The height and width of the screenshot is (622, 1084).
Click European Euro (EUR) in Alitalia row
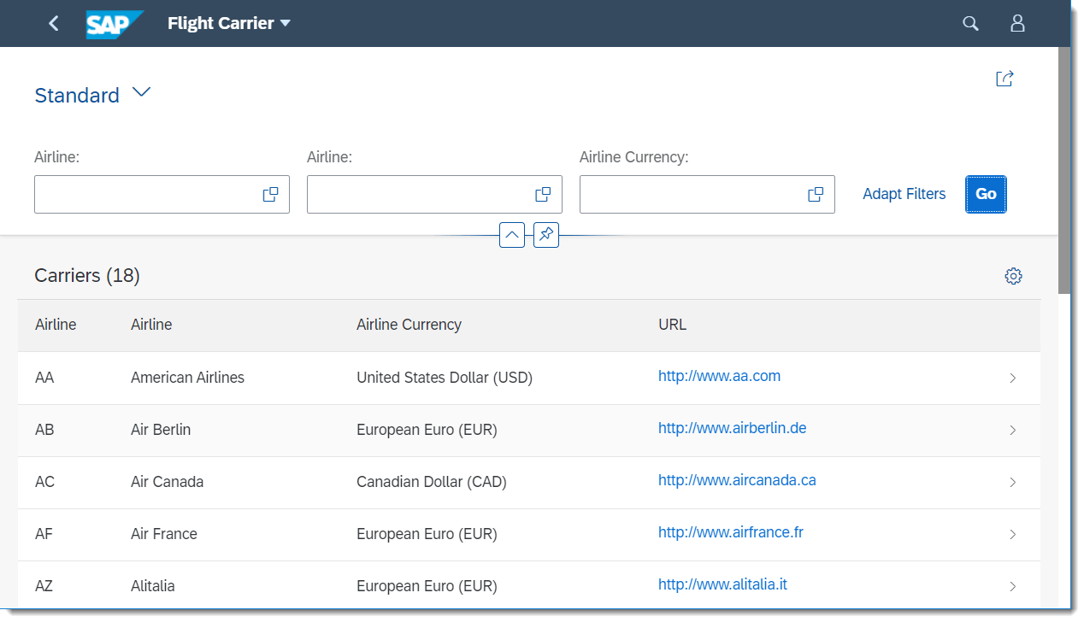427,586
